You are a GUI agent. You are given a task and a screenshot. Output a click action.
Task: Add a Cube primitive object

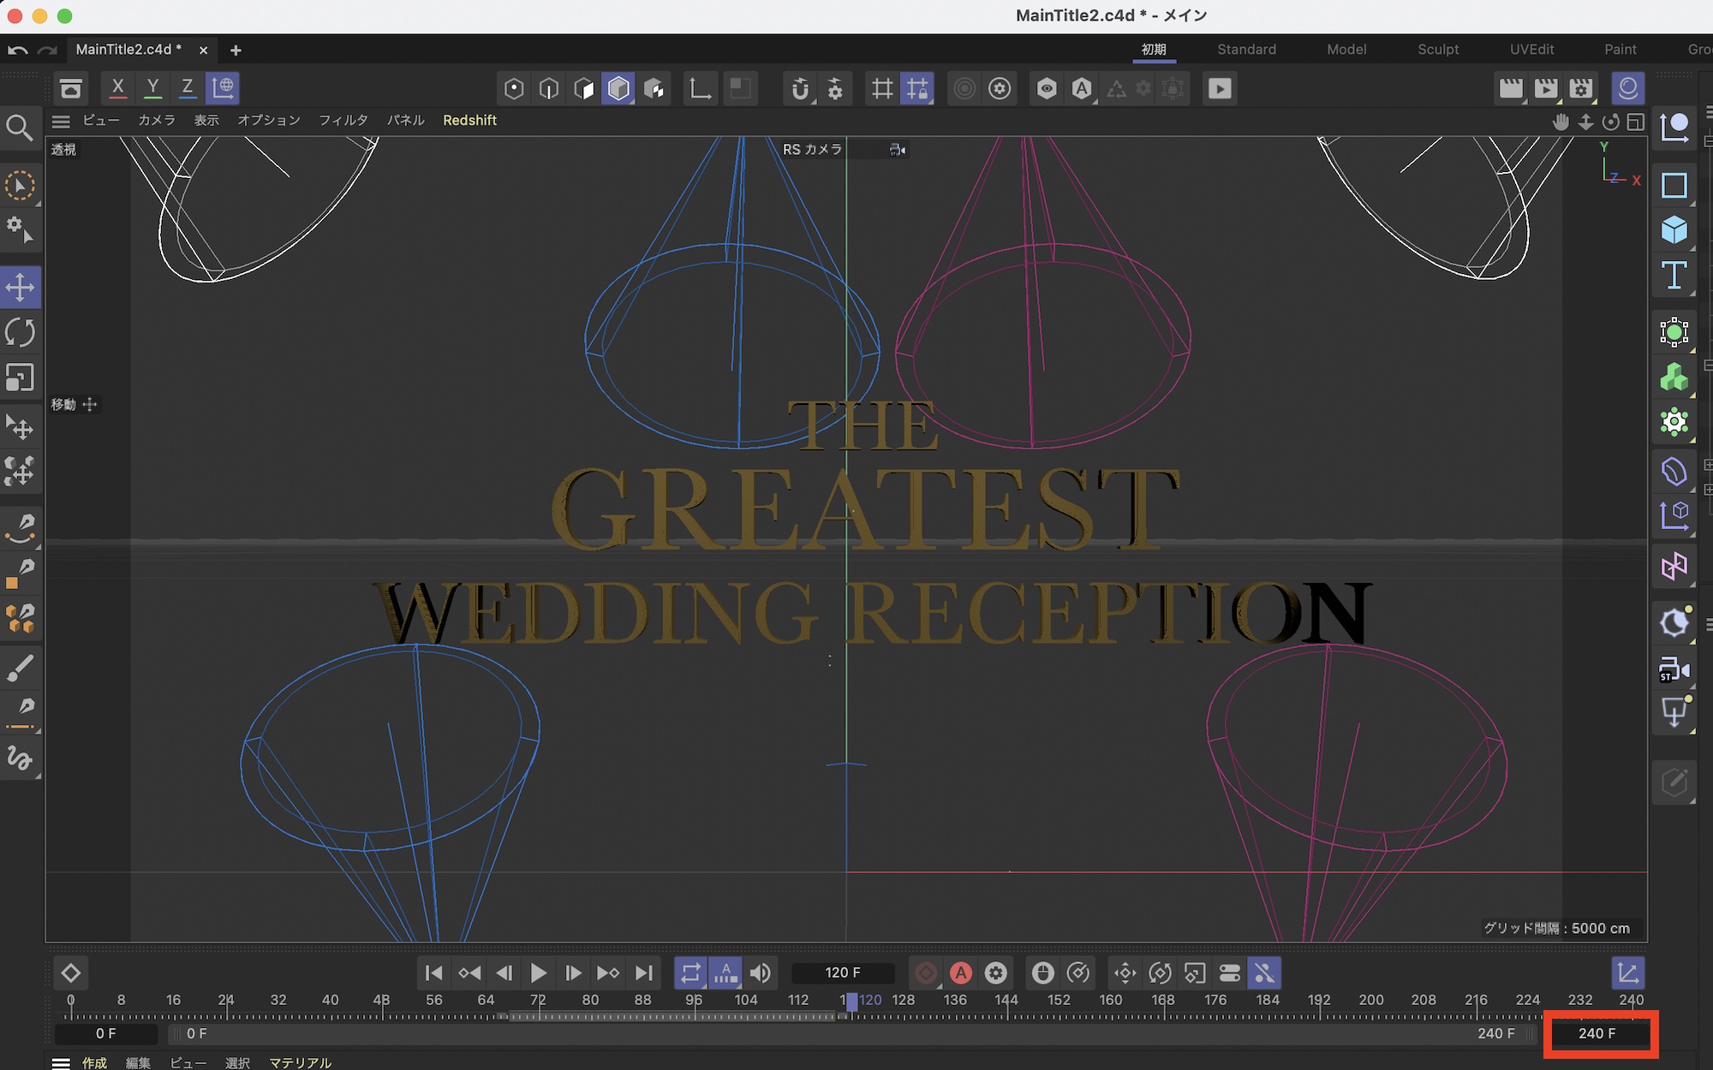click(x=1674, y=230)
